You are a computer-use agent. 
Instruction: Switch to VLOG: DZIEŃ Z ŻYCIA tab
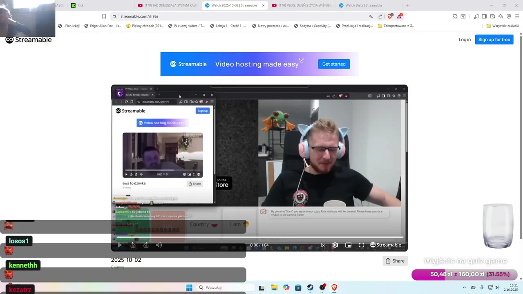click(302, 5)
